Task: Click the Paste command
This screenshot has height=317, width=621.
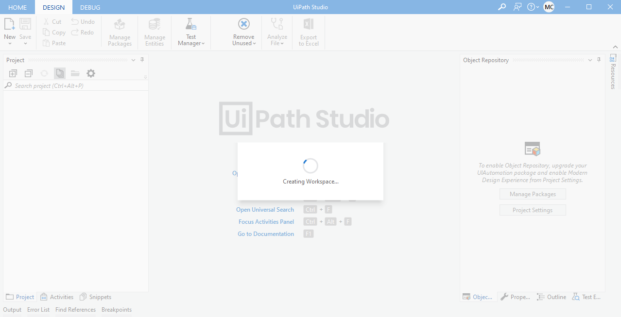Action: (x=54, y=43)
